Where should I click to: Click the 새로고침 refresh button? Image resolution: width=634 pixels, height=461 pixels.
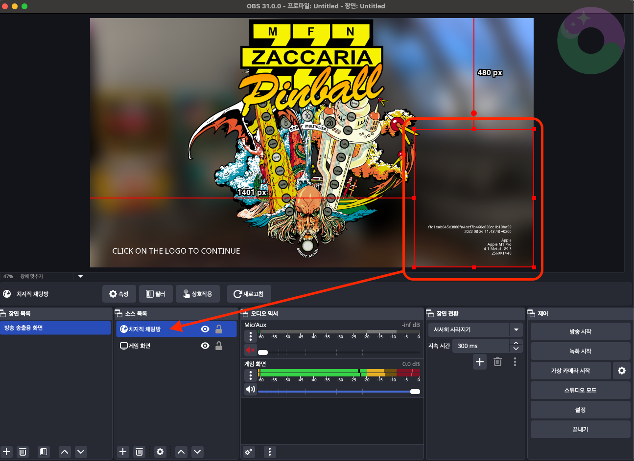[249, 294]
